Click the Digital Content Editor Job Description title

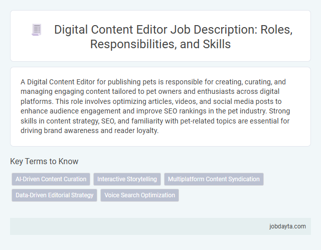173,37
